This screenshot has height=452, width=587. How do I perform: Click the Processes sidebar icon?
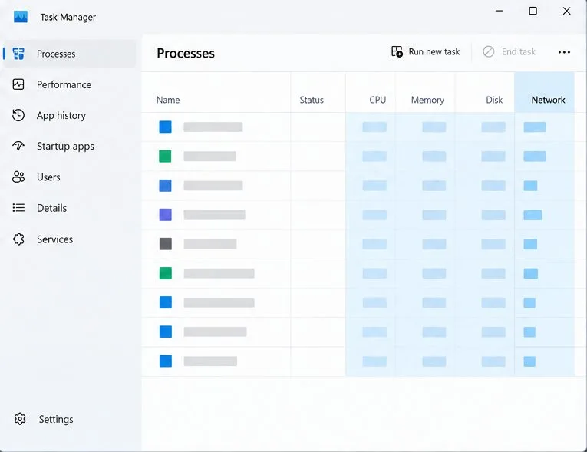[18, 54]
